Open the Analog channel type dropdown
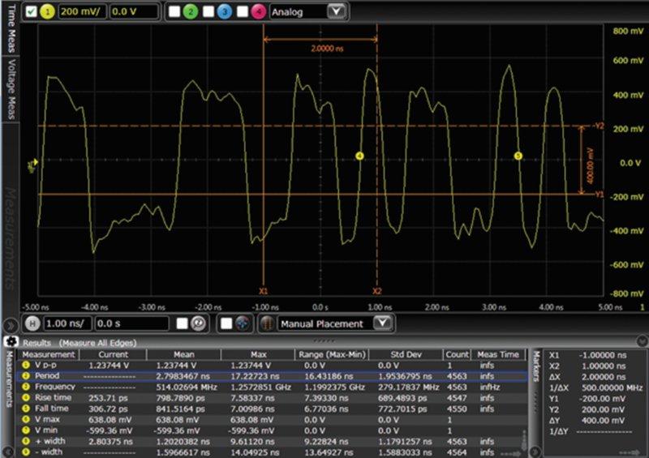 [x=337, y=12]
